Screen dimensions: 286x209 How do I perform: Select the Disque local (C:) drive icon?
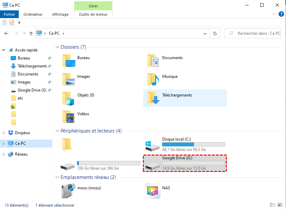153,146
